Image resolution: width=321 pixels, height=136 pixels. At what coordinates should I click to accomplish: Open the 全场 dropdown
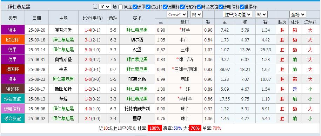tap(297, 14)
